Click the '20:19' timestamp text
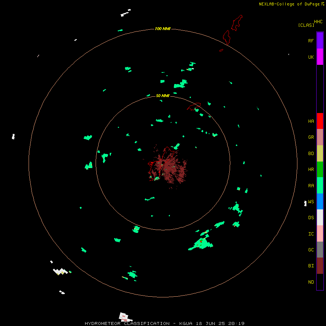326x326 pixels. pos(236,323)
